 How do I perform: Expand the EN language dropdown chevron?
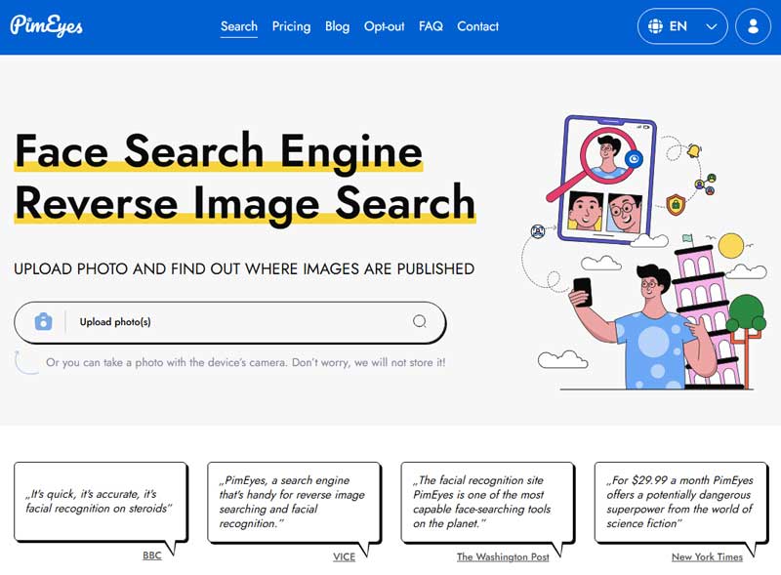point(712,26)
